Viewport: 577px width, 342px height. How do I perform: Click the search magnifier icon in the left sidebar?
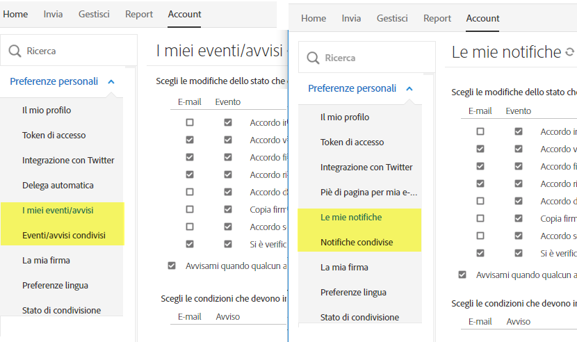coord(15,51)
